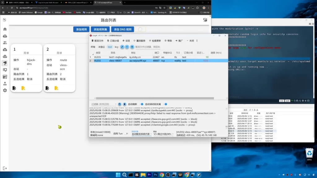Viewport: 317px width, 178px height.
Task: Click the 添加规则 add rule button
Action: pos(81,29)
